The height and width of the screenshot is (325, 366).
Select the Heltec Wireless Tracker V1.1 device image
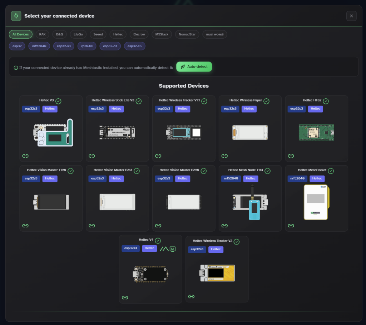point(184,132)
